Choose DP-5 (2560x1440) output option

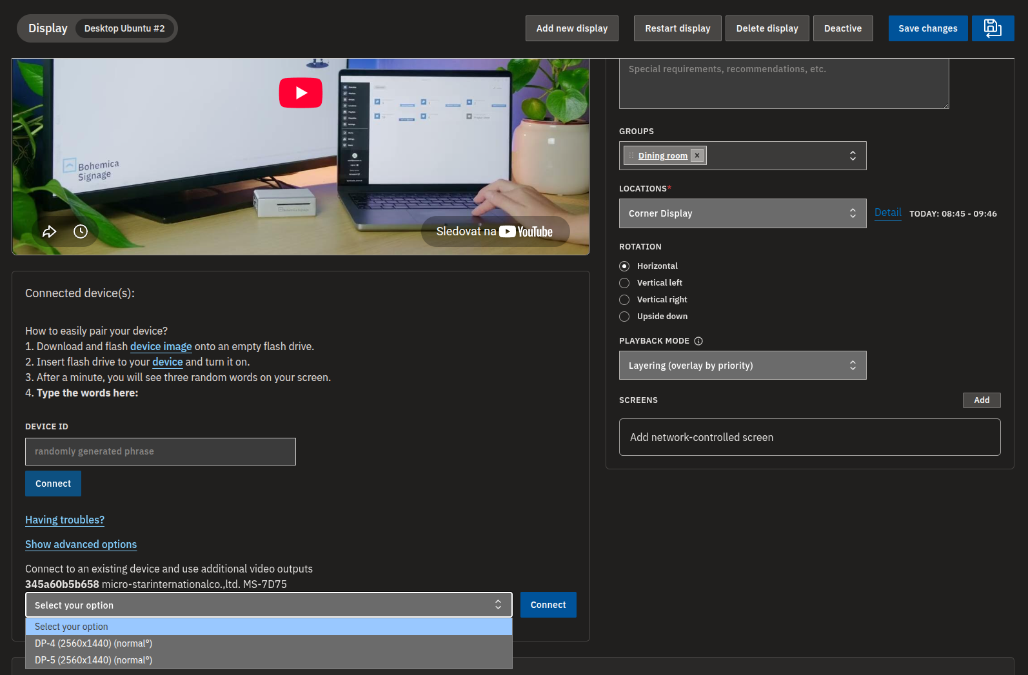click(x=269, y=660)
